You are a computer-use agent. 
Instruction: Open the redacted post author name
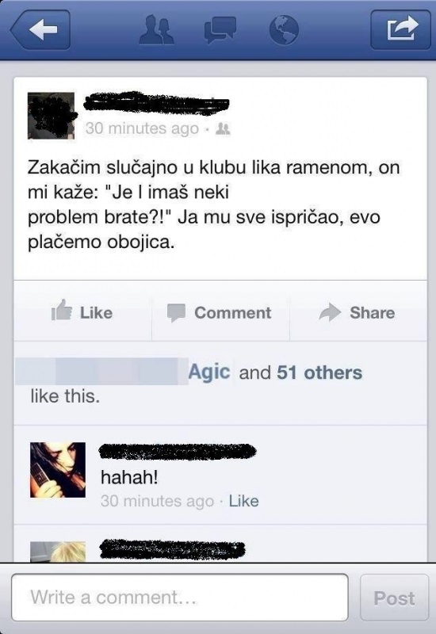click(x=156, y=103)
